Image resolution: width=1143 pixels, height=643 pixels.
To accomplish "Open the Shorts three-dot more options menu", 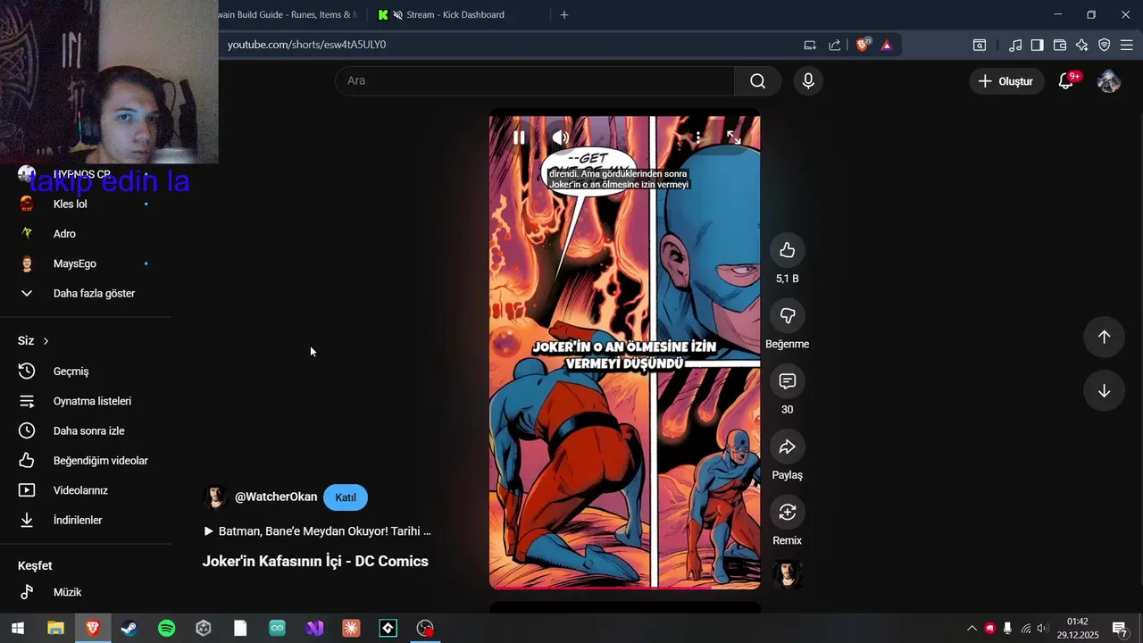I will tap(697, 138).
